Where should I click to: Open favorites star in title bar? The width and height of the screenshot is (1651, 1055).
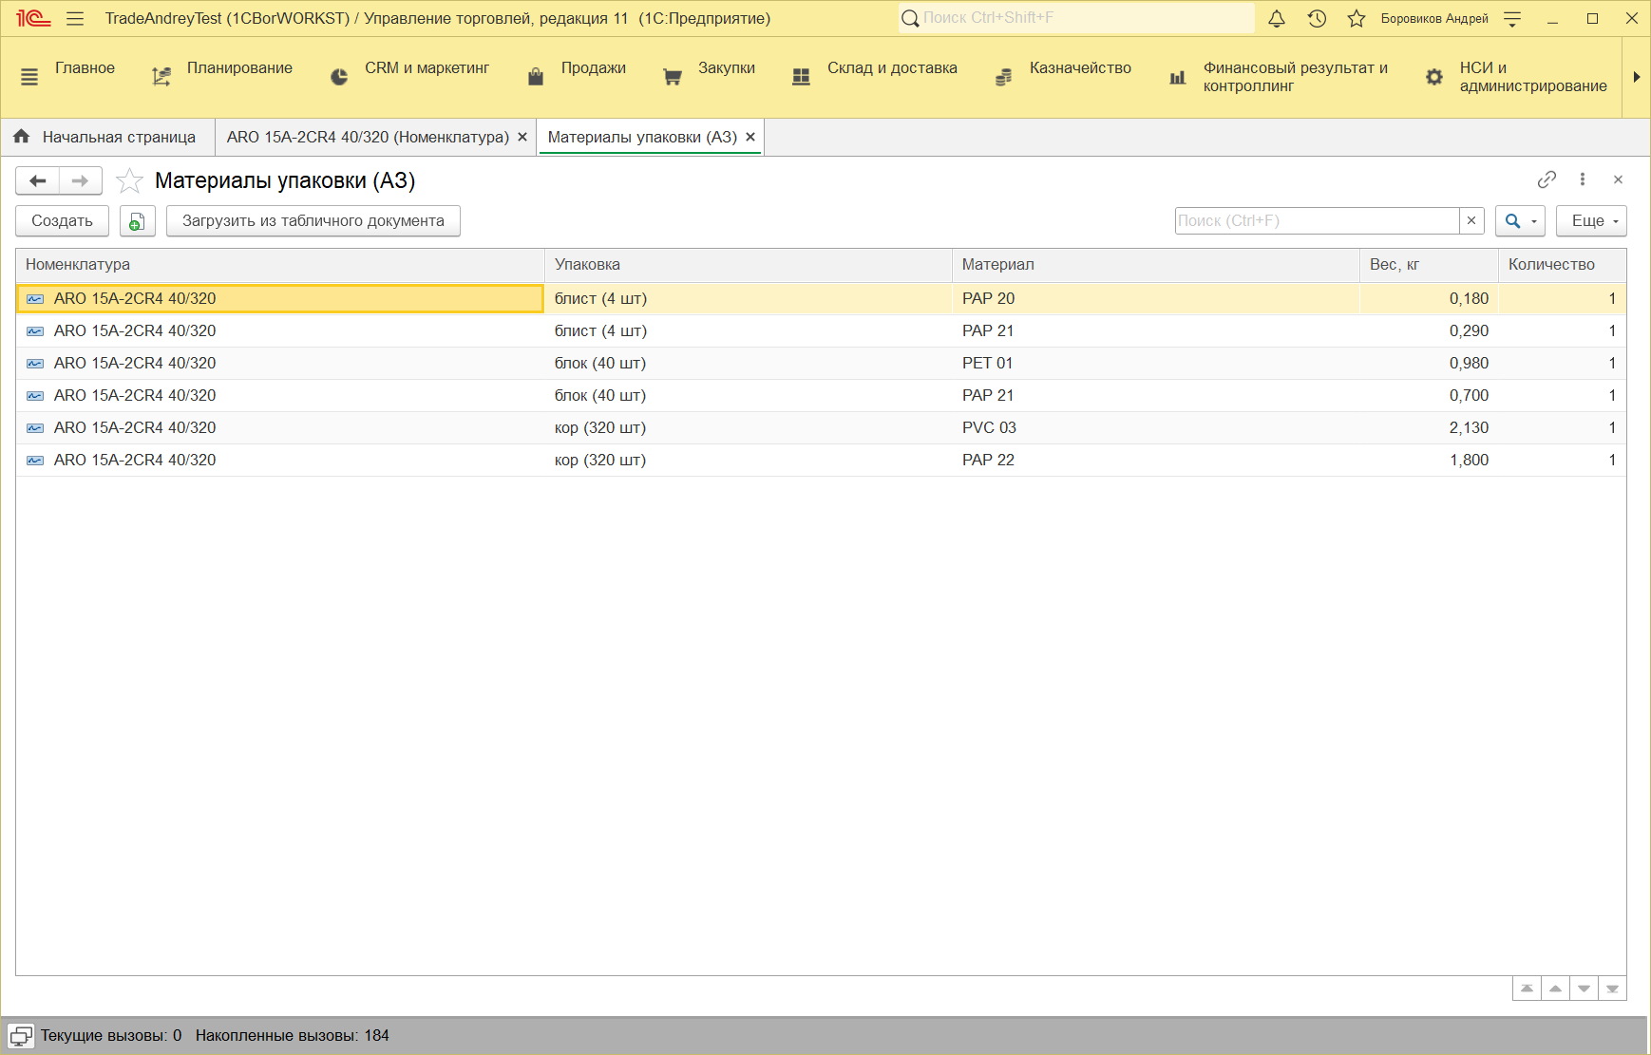pos(1357,19)
